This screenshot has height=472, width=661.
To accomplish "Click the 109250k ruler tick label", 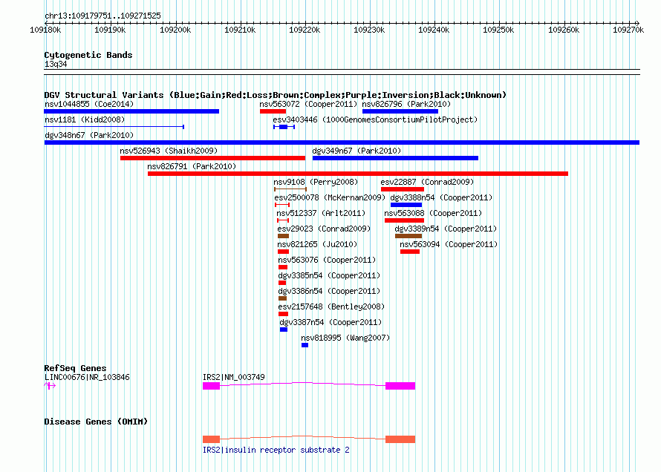I will (x=498, y=30).
